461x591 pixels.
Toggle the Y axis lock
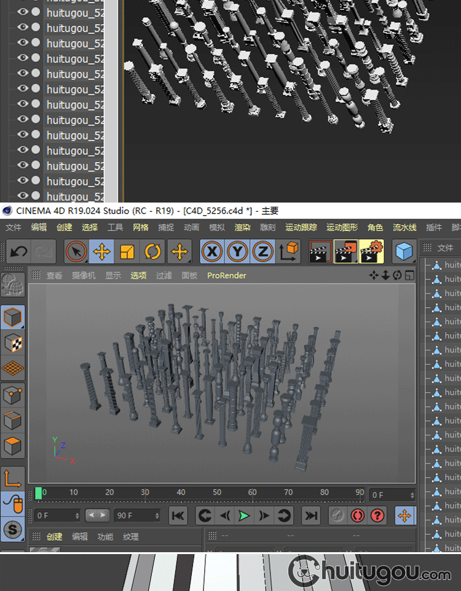[x=237, y=252]
